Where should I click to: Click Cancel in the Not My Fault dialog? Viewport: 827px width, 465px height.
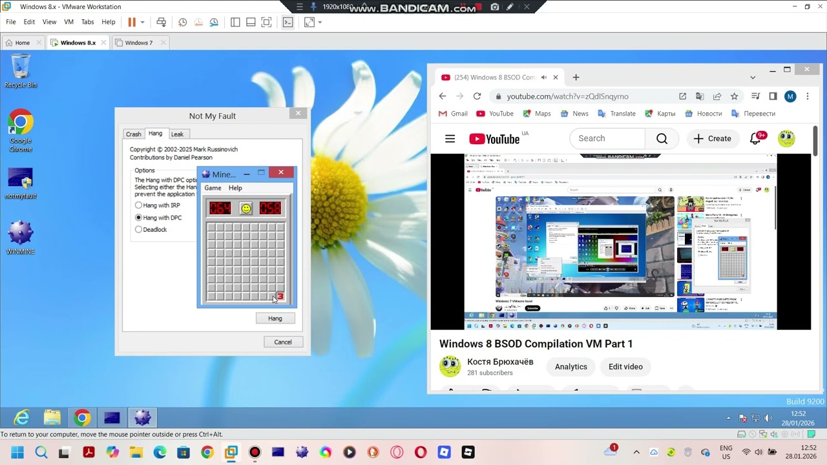coord(283,342)
